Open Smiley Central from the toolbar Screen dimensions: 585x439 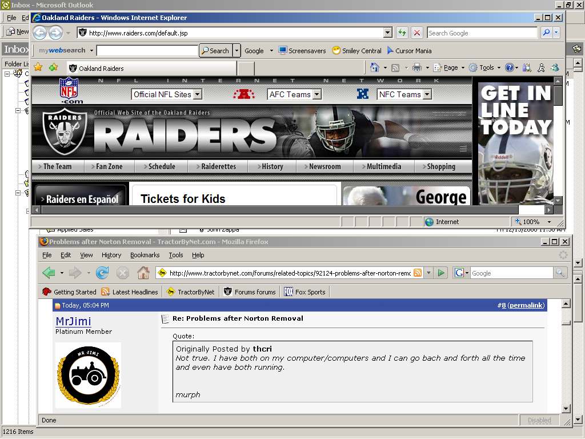point(356,51)
